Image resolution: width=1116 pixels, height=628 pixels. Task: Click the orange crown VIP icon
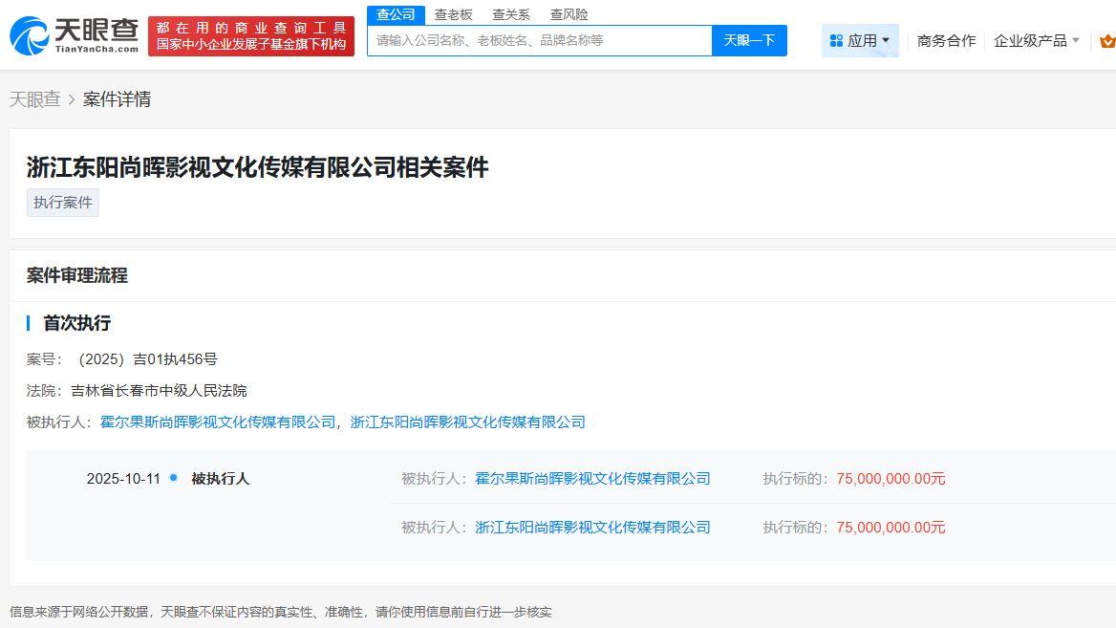pos(1107,41)
